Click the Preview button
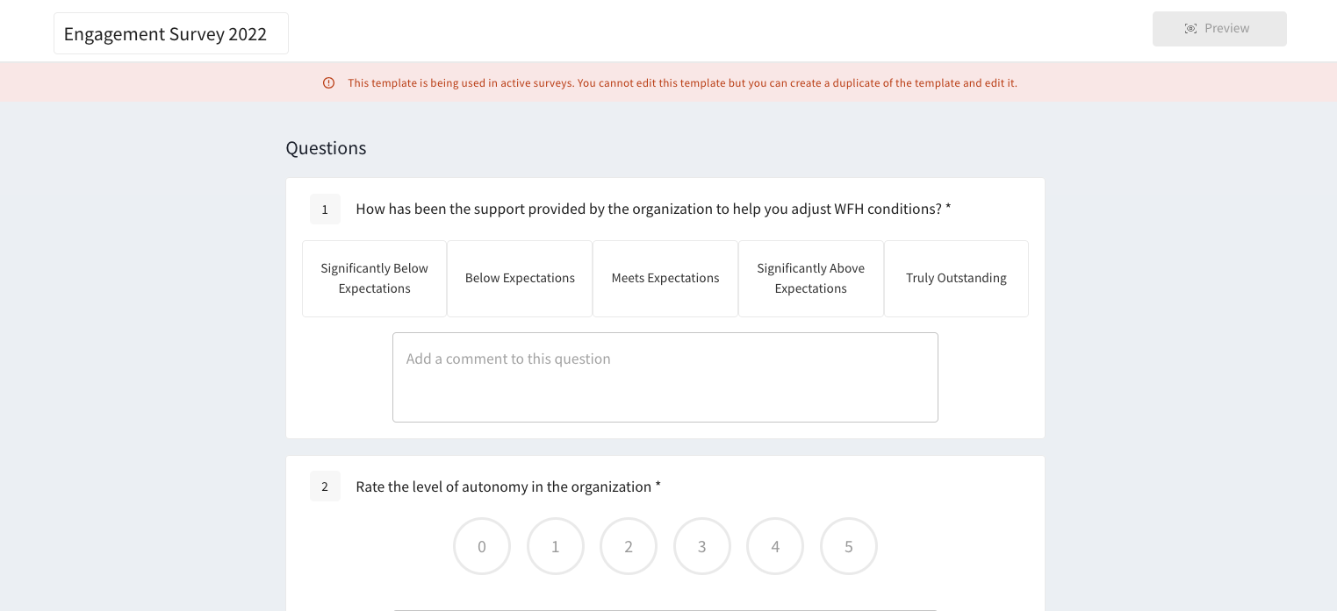Image resolution: width=1337 pixels, height=611 pixels. (x=1219, y=29)
